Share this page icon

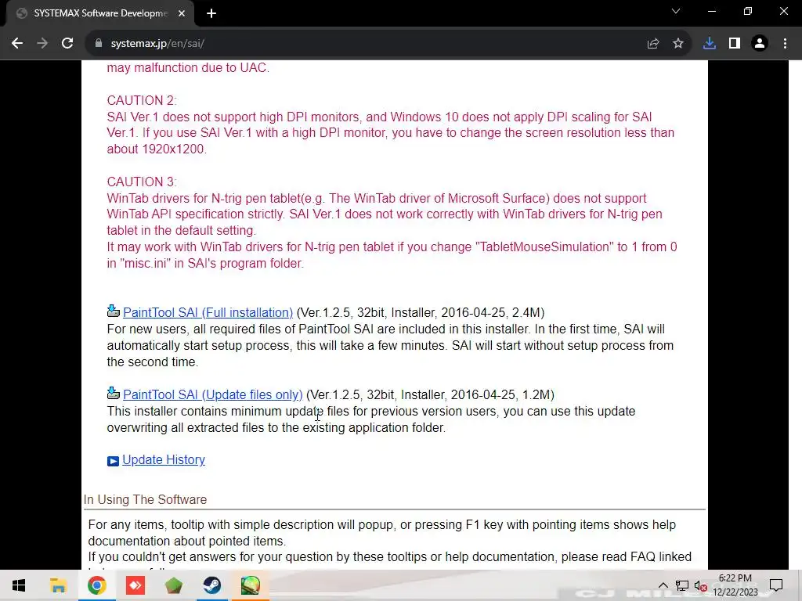tap(653, 44)
